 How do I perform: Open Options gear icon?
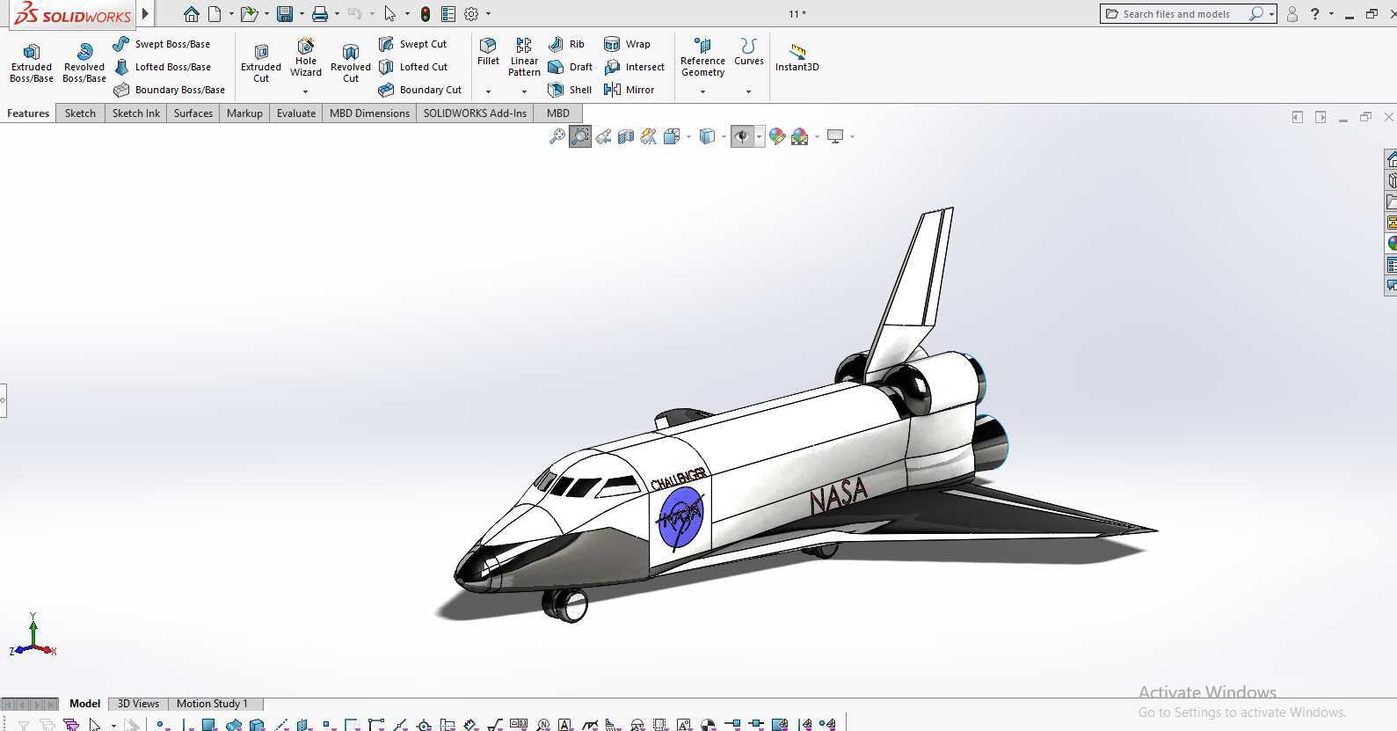click(x=471, y=14)
